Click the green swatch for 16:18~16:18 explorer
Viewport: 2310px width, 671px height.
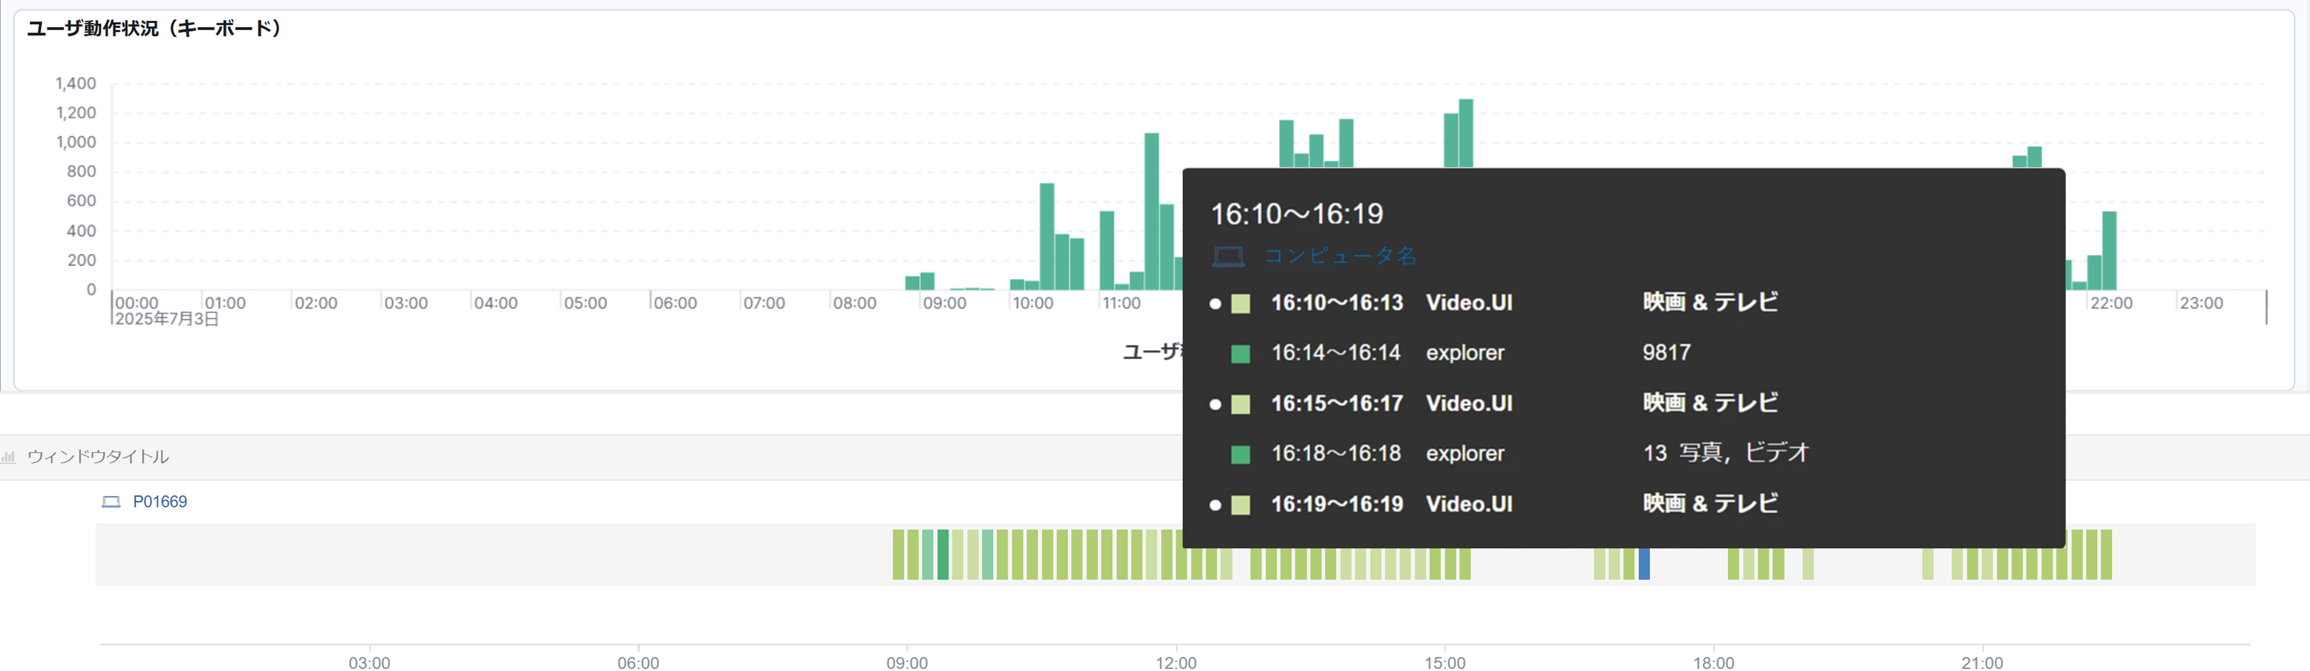tap(1240, 454)
